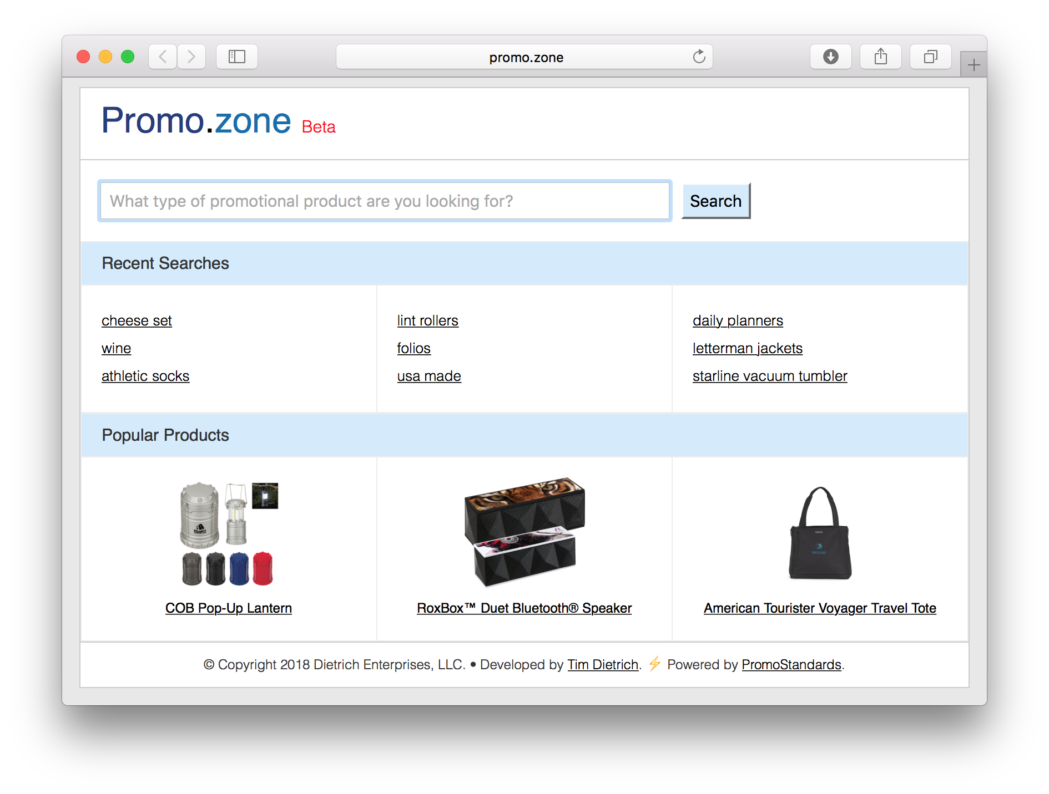Focus the promo.zone address bar
This screenshot has width=1049, height=794.
point(524,57)
